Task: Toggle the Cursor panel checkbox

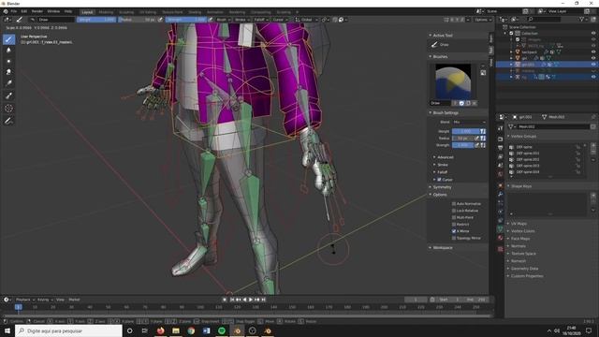Action: (x=439, y=179)
